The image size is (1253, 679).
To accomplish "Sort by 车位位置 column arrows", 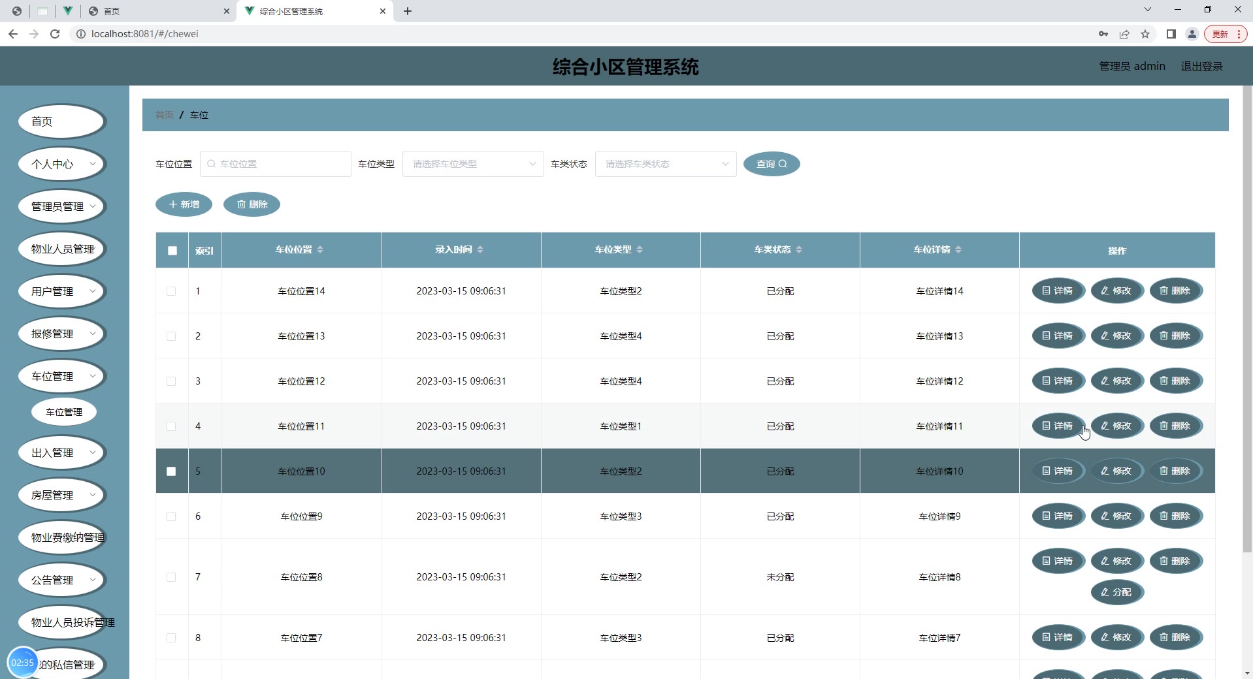I will point(320,250).
